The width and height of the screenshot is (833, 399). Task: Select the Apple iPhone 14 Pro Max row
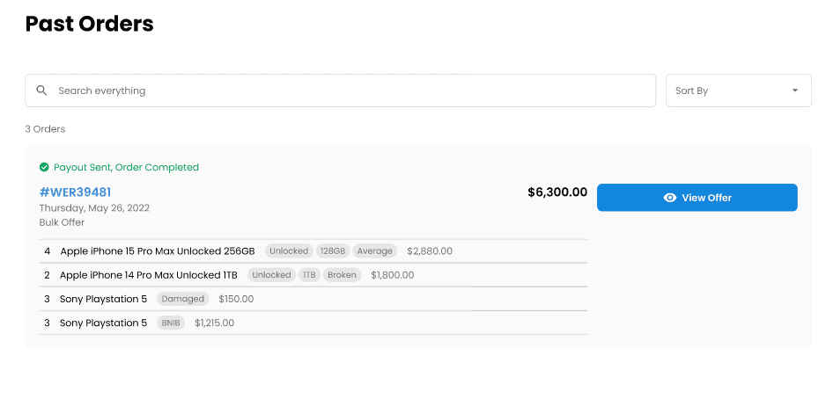(313, 275)
